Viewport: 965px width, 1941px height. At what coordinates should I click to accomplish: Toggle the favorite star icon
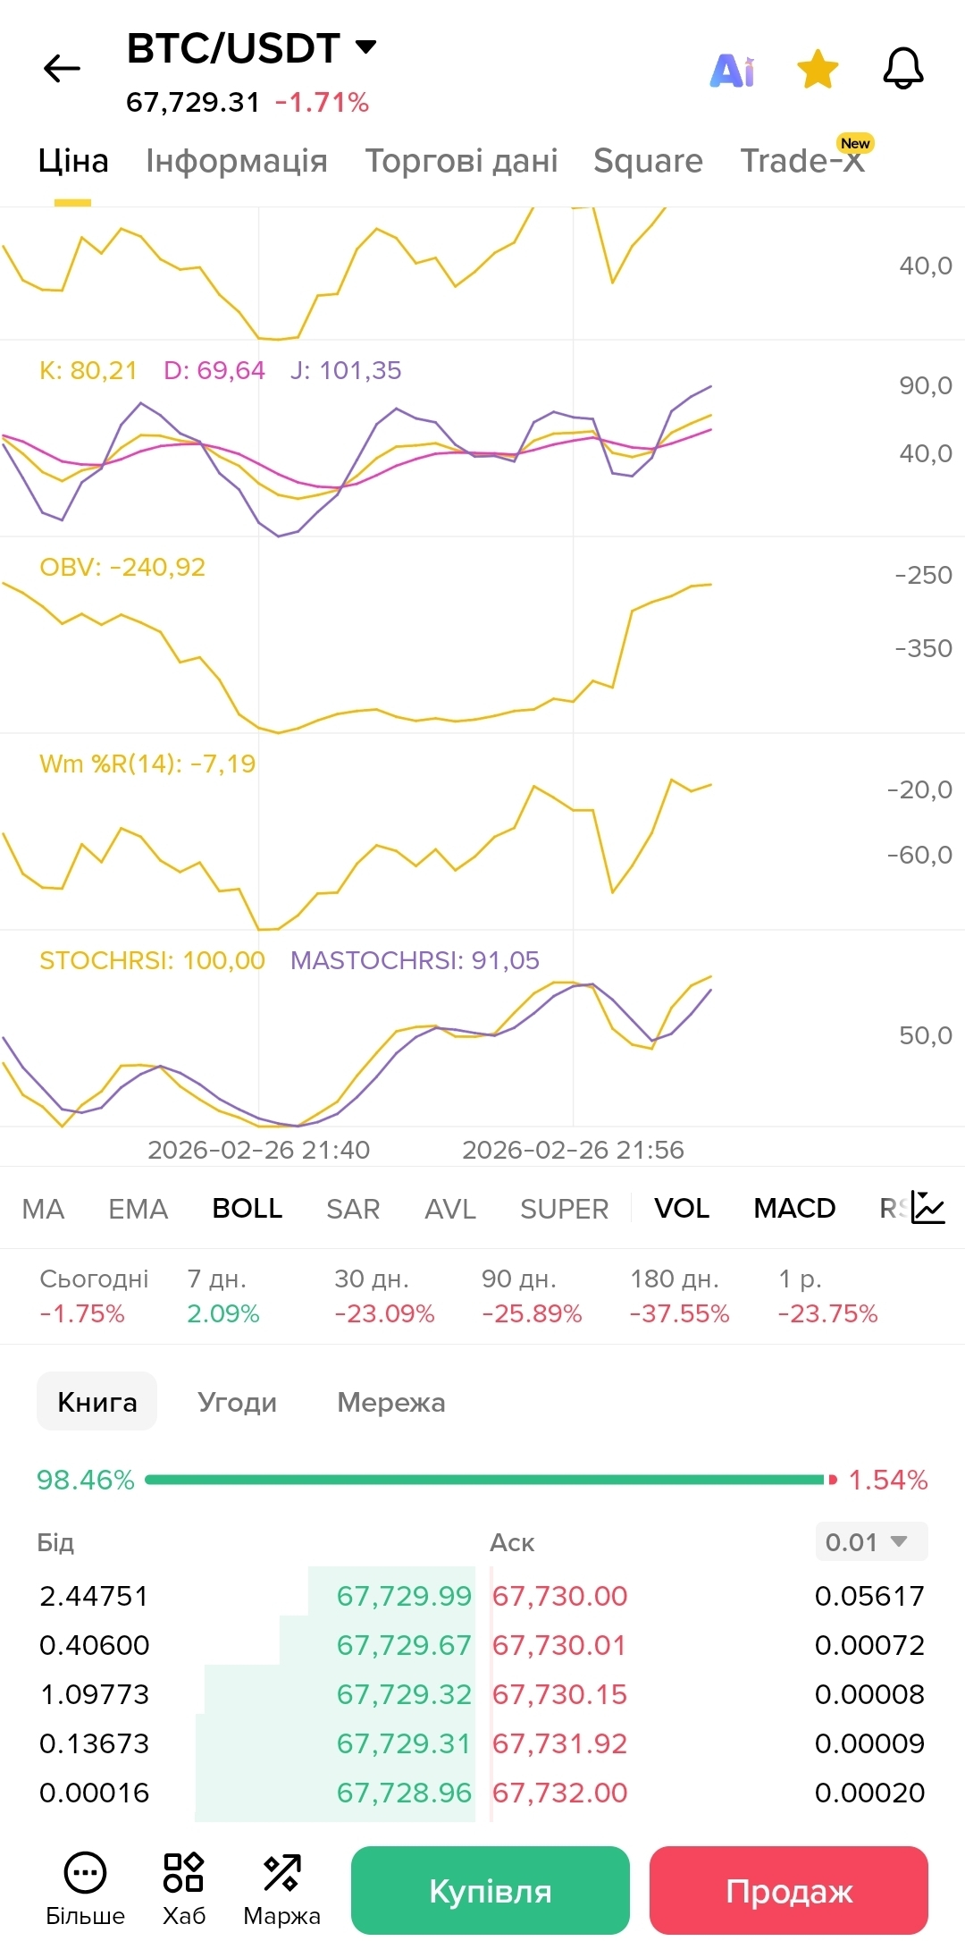point(818,70)
